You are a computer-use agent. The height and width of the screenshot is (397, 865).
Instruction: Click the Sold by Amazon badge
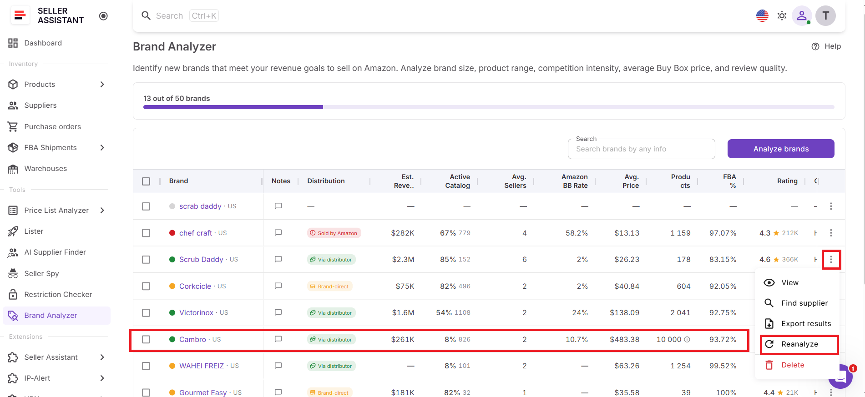334,233
